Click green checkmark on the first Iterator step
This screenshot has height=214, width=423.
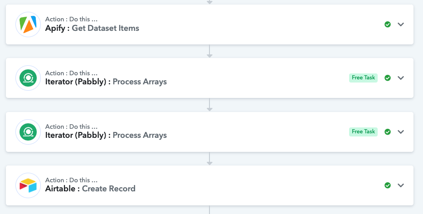tap(388, 78)
